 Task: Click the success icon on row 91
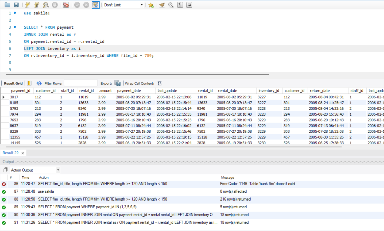tap(4, 223)
